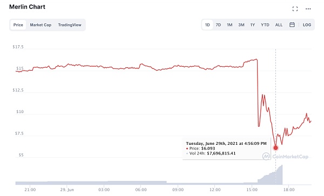Switch to the 1M time range
Viewport: 324px width, 196px height.
230,25
